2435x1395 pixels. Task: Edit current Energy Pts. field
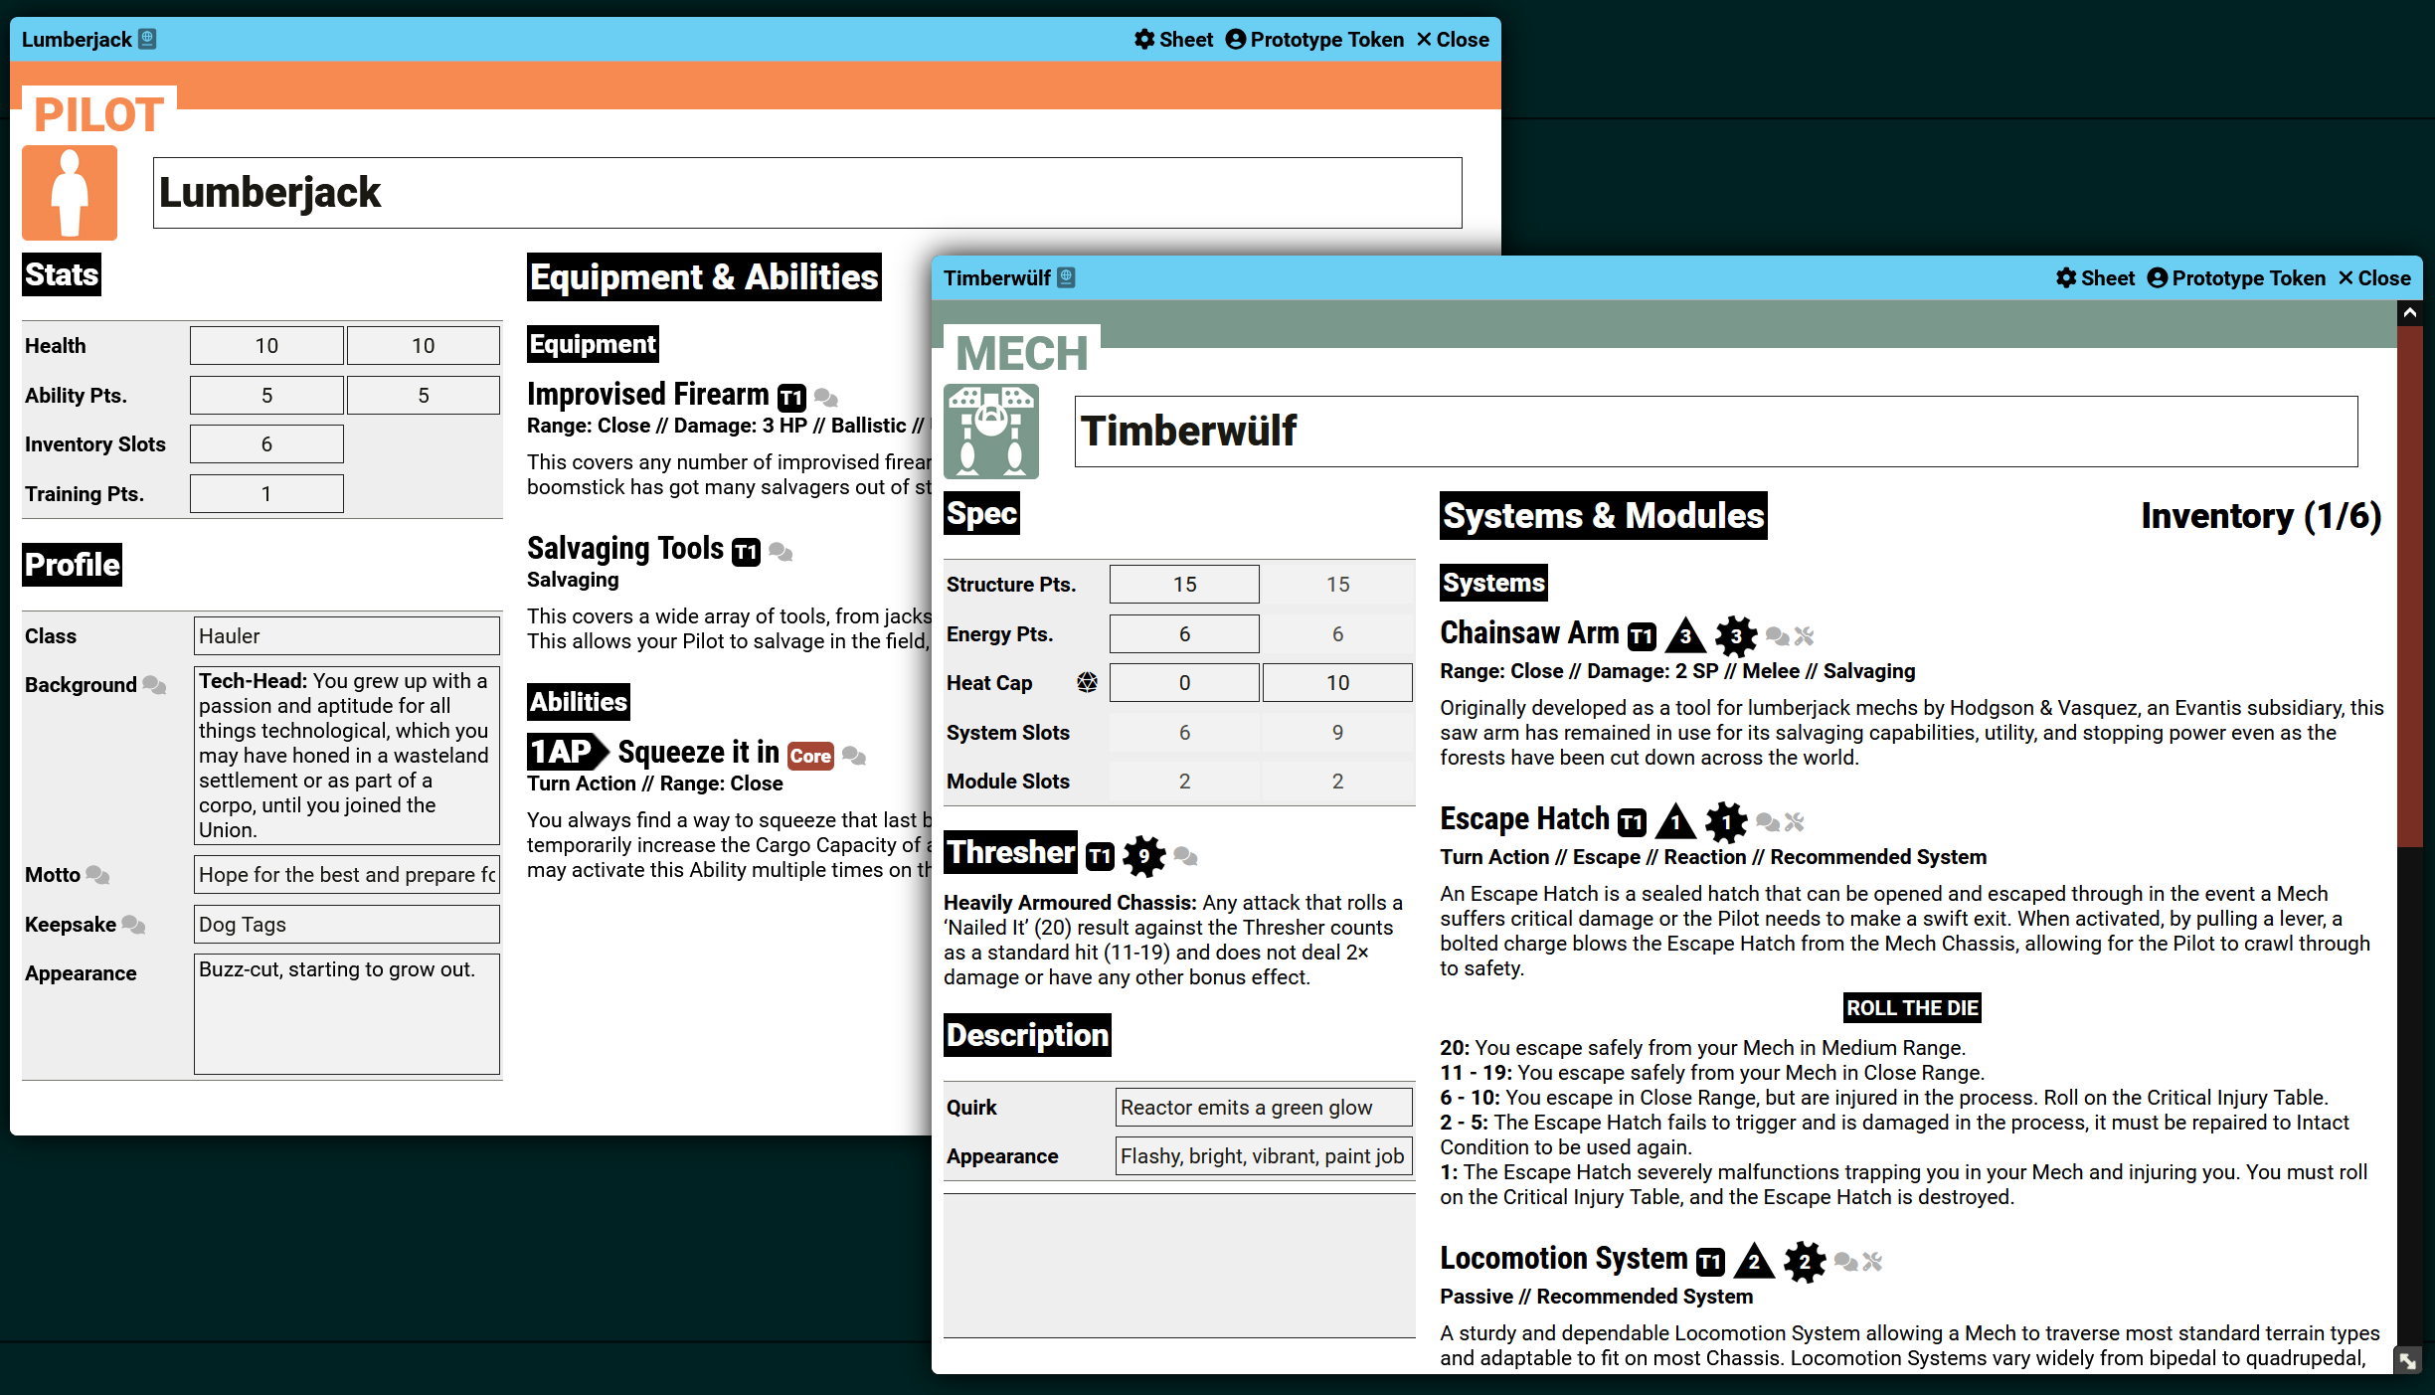(1184, 634)
